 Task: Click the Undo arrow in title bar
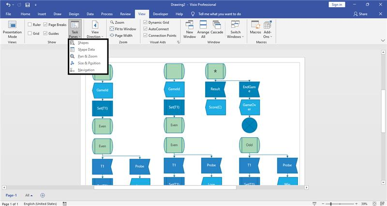coord(8,5)
